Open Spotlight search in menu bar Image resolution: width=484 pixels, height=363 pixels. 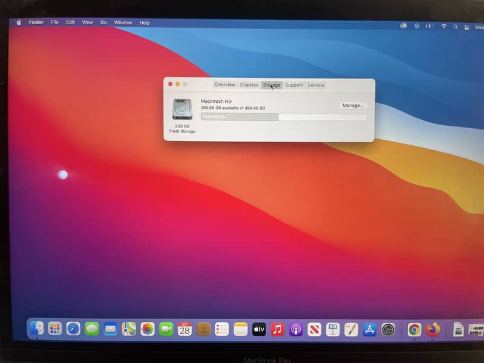click(456, 27)
